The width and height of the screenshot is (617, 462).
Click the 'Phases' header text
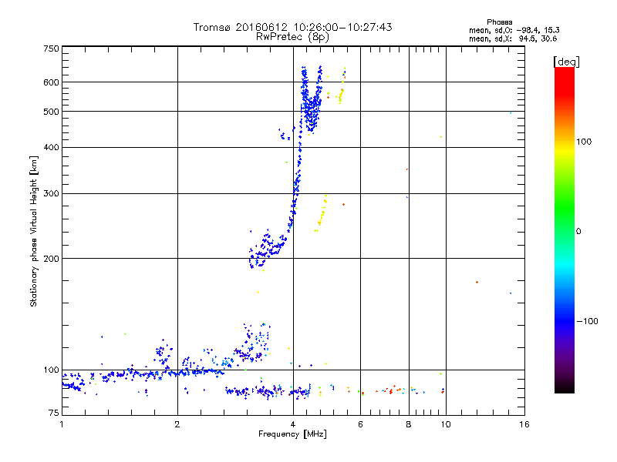(499, 22)
